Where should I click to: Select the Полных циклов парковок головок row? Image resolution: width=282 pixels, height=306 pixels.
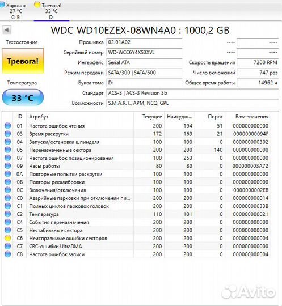[x=137, y=206]
